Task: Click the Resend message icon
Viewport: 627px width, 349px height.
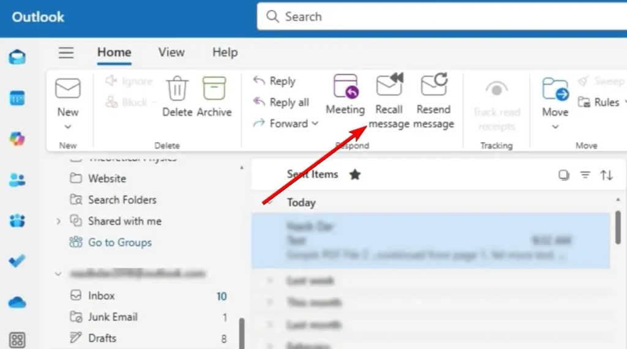Action: pyautogui.click(x=434, y=86)
